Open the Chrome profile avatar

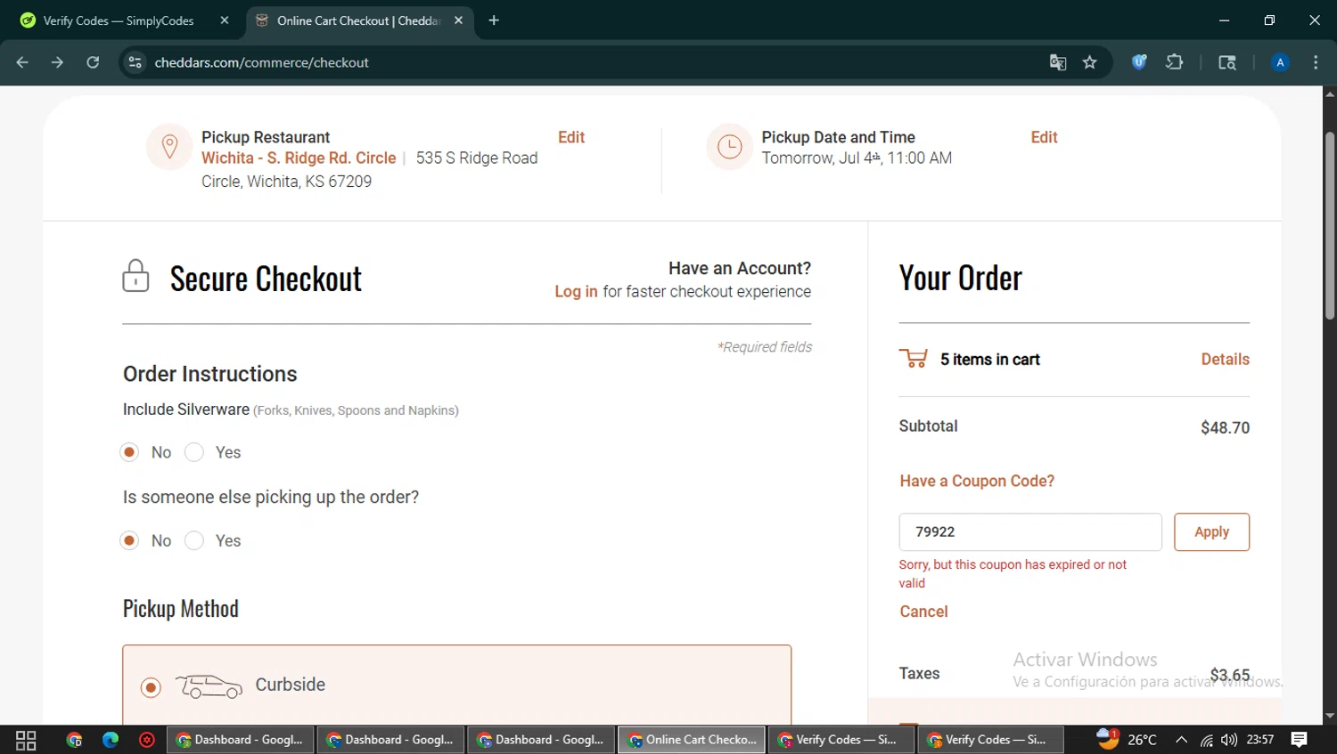[x=1280, y=62]
